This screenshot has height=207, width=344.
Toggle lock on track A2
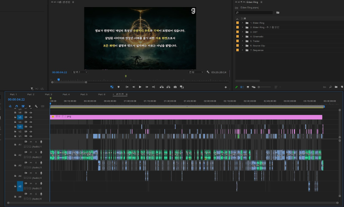tap(15, 155)
